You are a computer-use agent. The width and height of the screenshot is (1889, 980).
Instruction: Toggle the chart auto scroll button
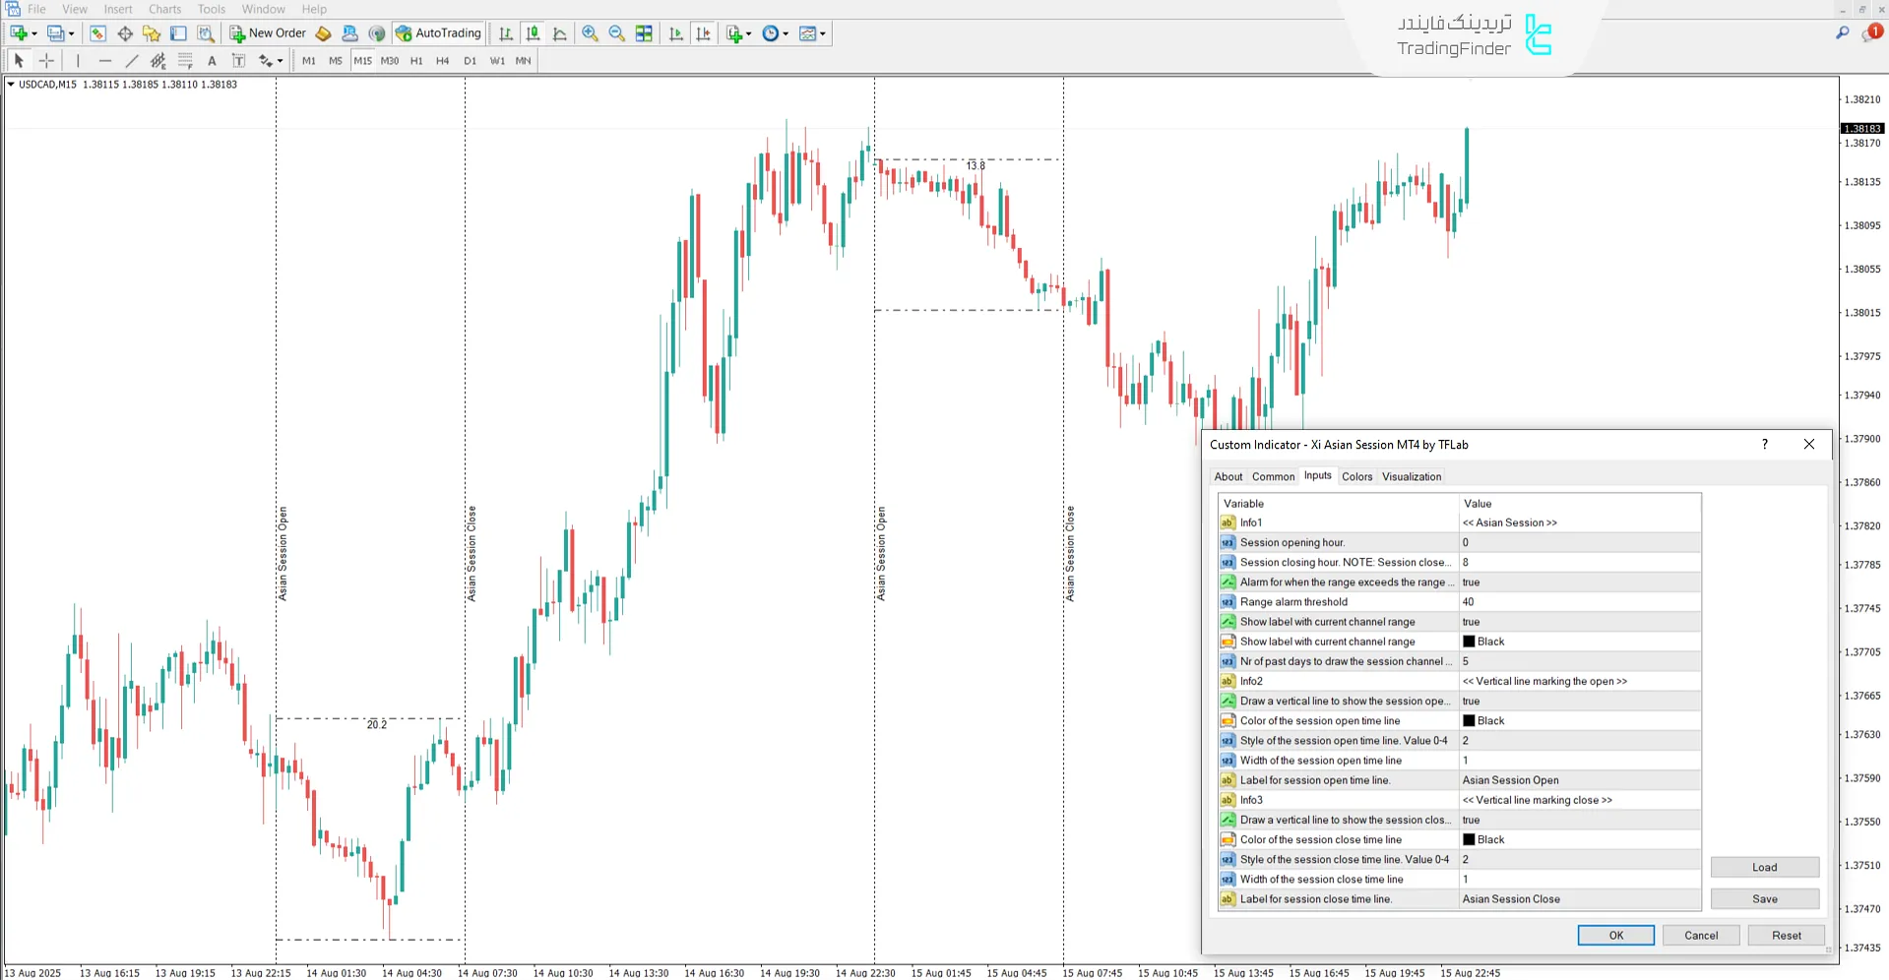click(676, 33)
